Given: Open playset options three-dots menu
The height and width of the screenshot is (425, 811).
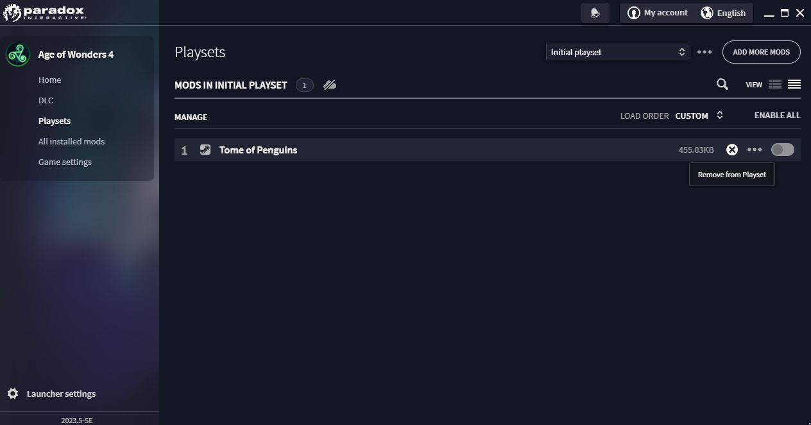Looking at the screenshot, I should (x=704, y=52).
